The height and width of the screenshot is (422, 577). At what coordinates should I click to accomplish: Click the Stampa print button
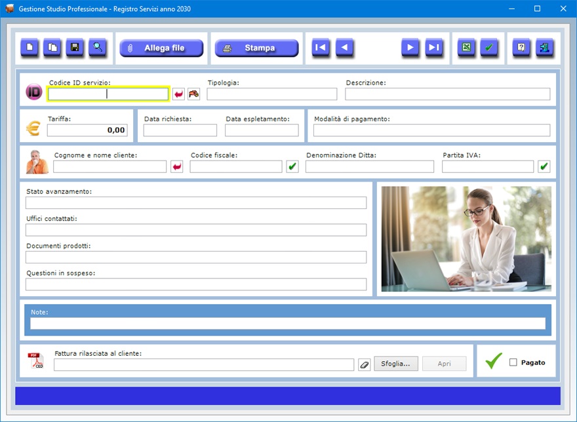click(256, 48)
